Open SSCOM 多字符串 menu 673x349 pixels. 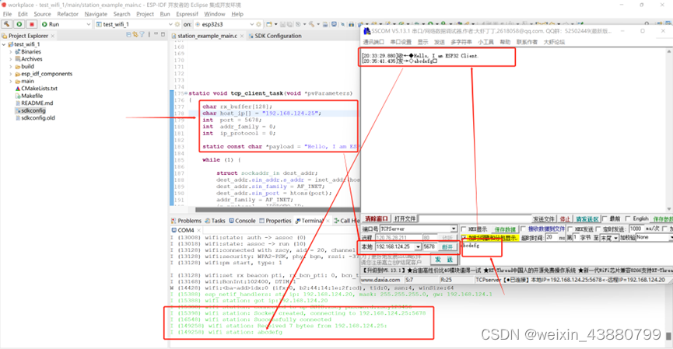pos(461,42)
